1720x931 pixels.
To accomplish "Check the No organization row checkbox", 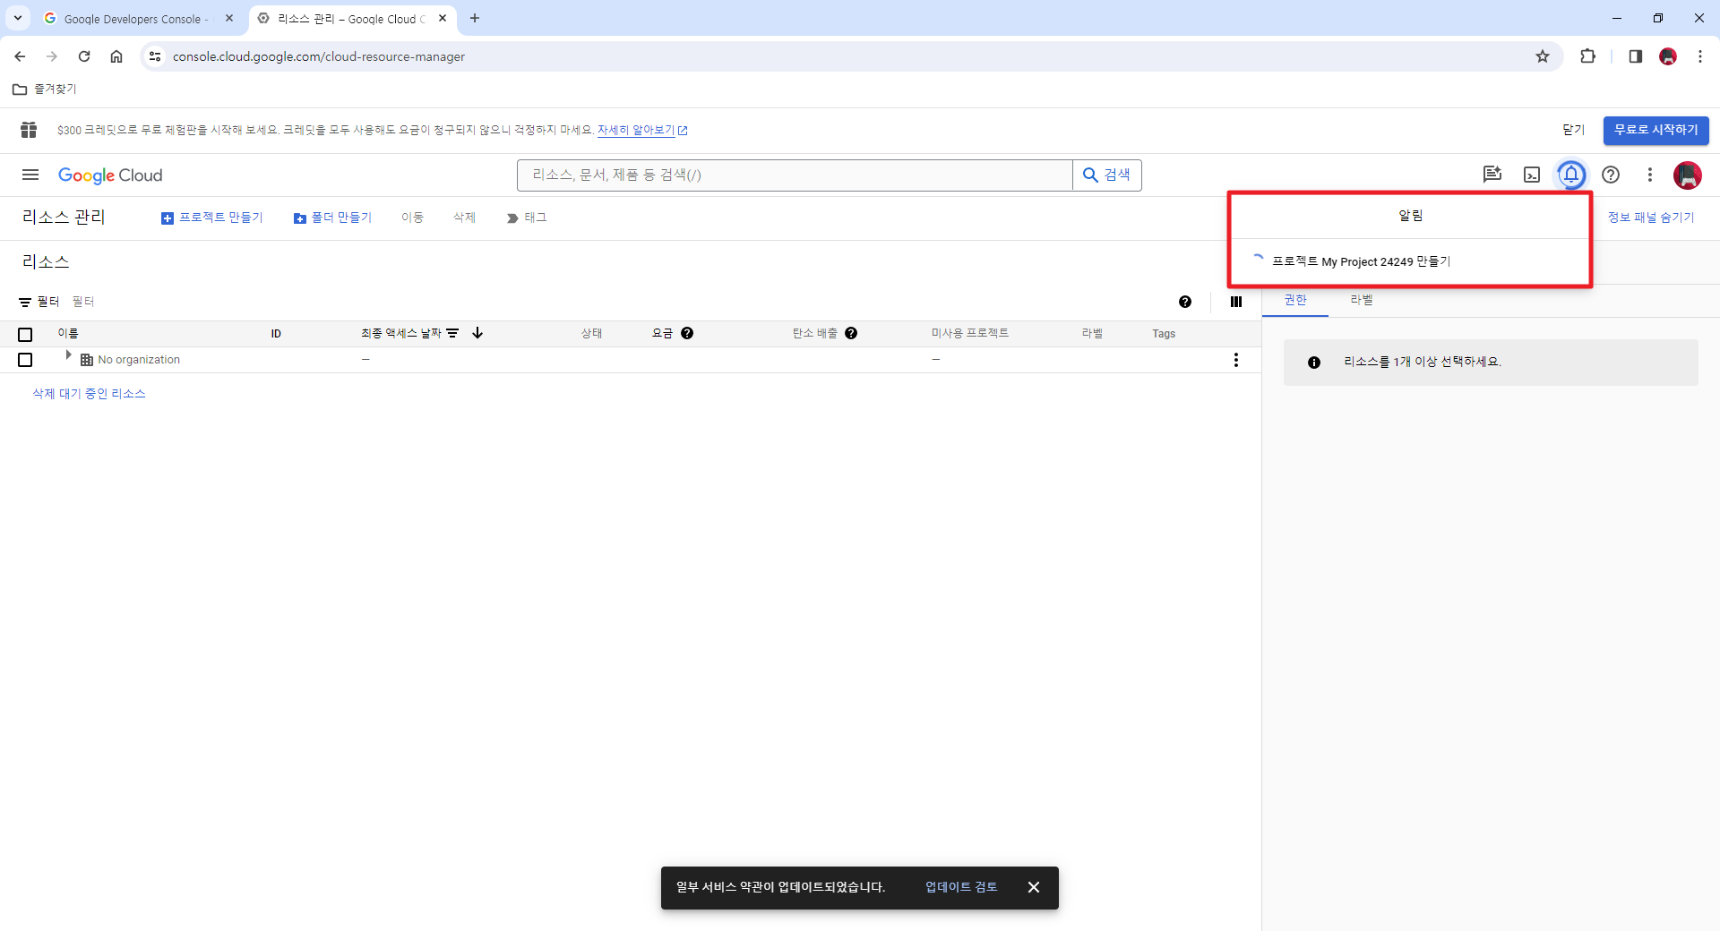I will (x=24, y=360).
